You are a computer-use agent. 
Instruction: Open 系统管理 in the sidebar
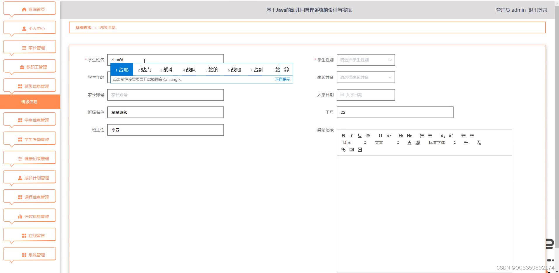[x=29, y=255]
